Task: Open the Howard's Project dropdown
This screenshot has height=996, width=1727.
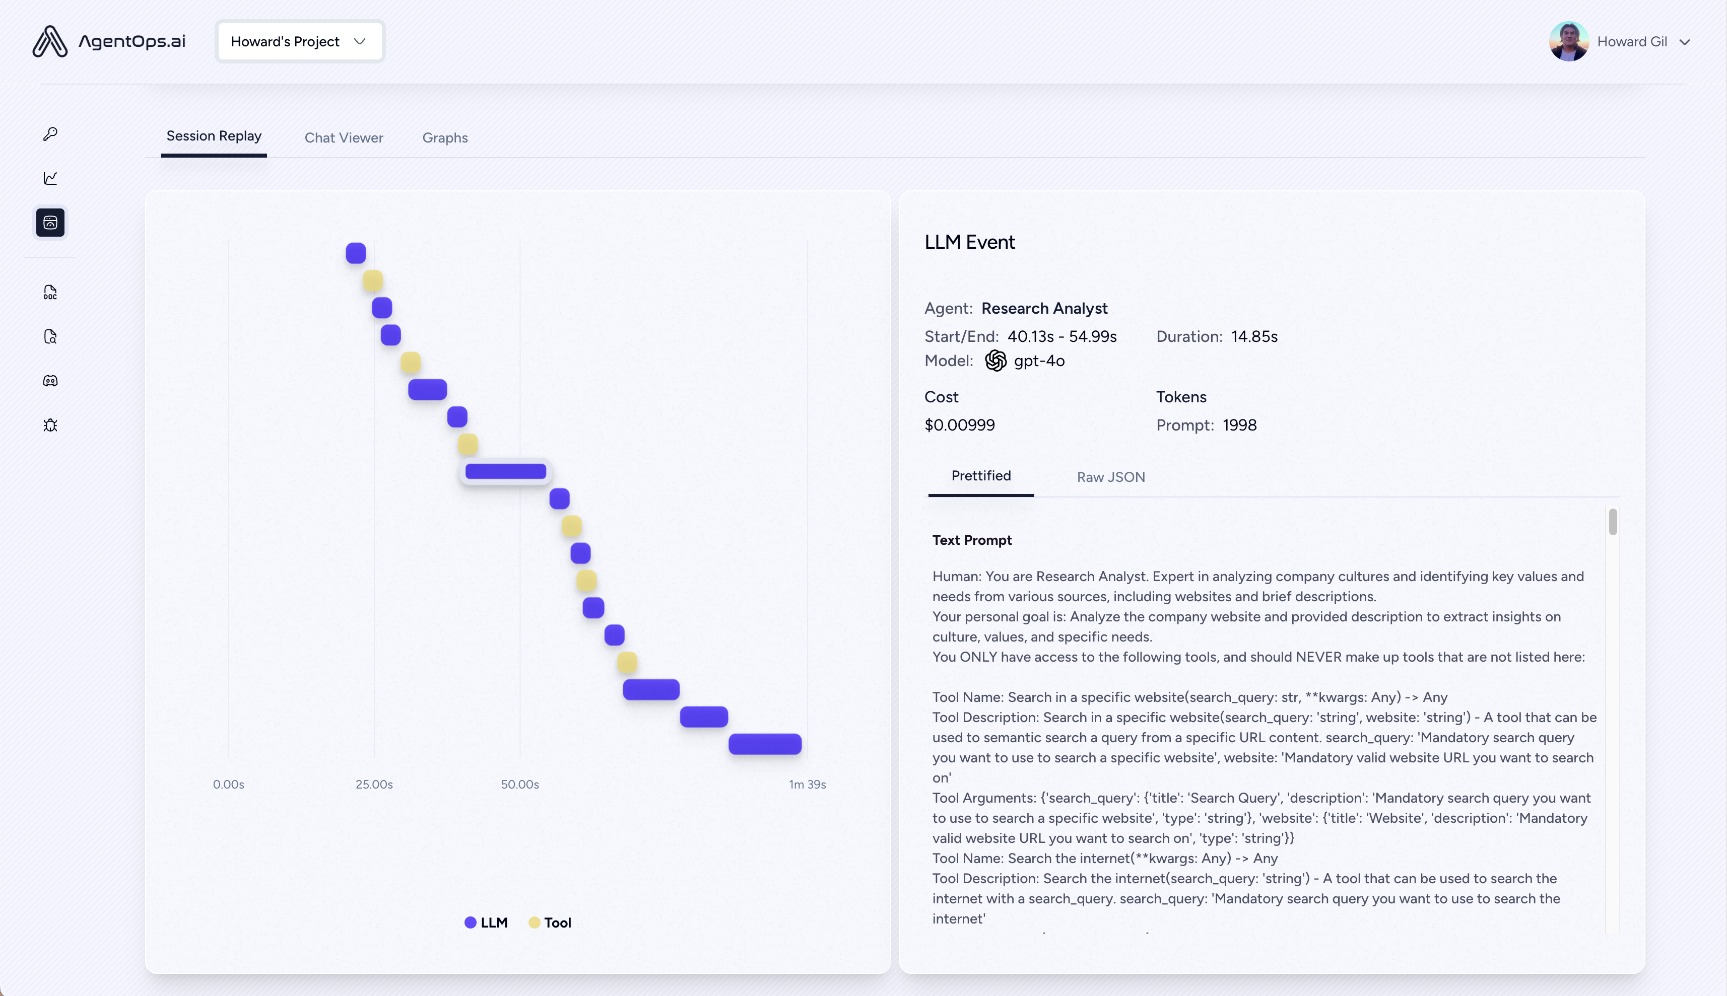Action: click(x=299, y=41)
